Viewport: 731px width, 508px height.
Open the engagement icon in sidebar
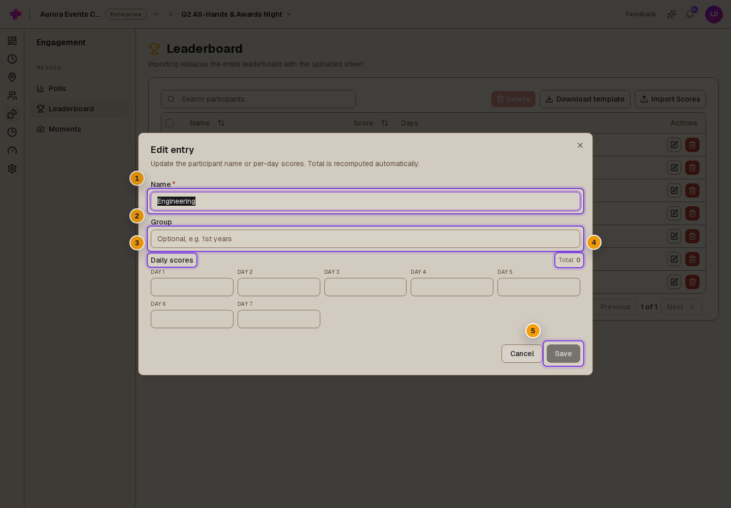[12, 114]
